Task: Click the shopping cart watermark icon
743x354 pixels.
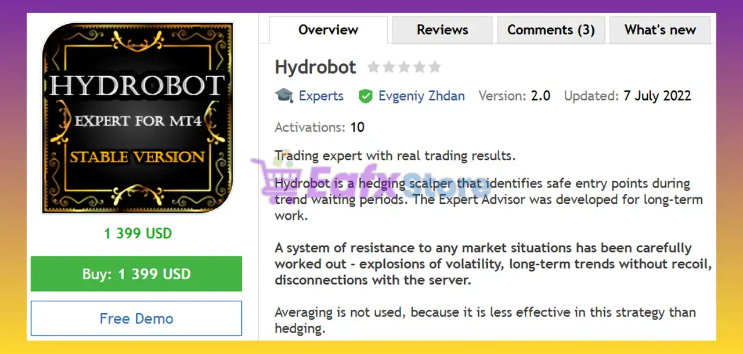Action: (x=276, y=181)
